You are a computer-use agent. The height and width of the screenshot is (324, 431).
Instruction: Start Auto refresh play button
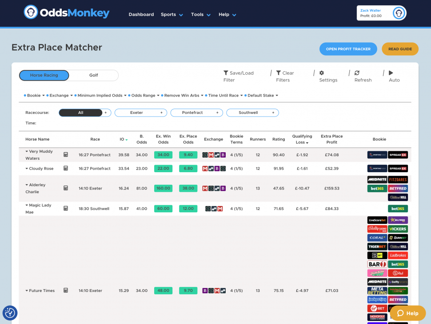pos(391,73)
